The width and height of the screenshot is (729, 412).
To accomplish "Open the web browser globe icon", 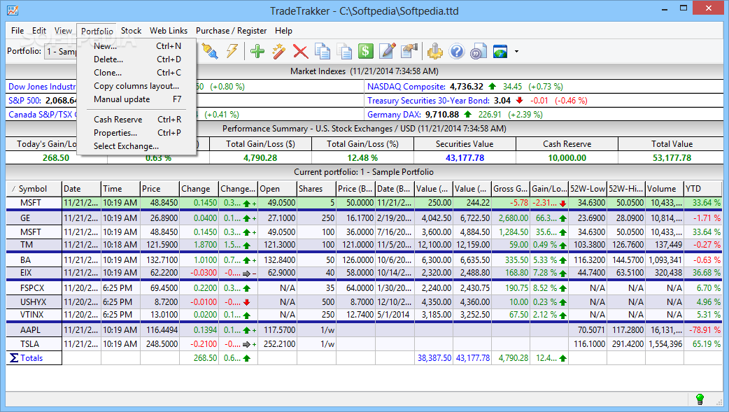I will [500, 51].
